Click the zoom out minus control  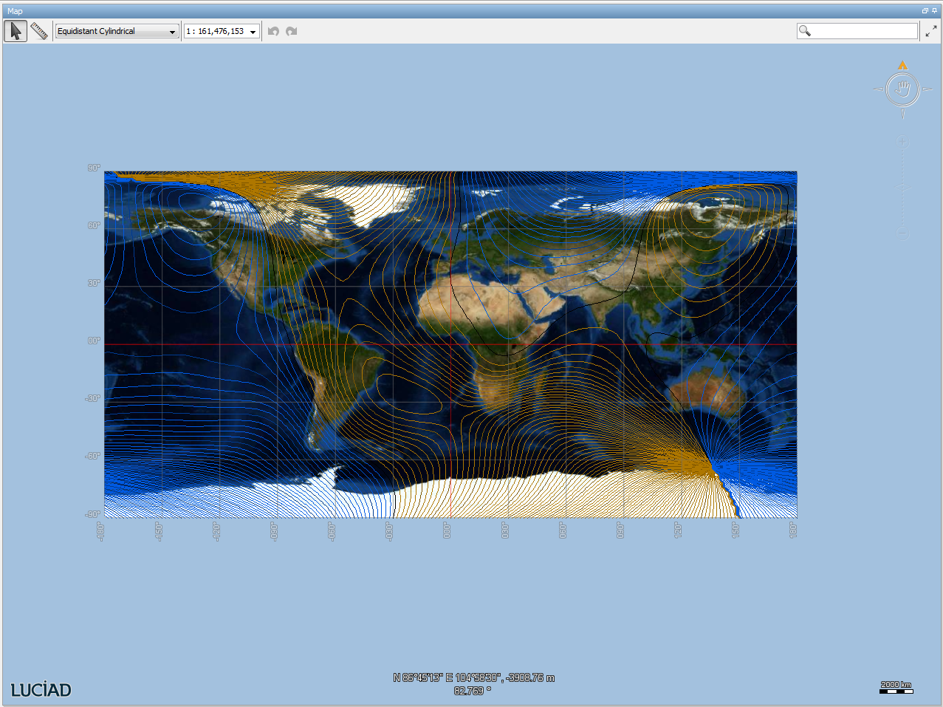tap(902, 234)
